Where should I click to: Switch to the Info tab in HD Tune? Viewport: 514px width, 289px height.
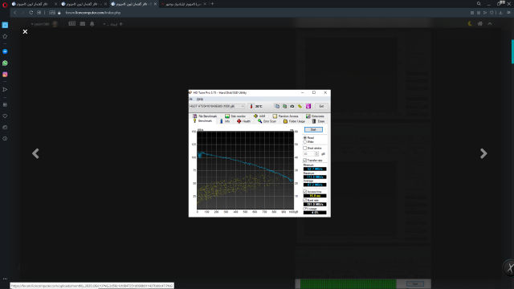[x=225, y=121]
